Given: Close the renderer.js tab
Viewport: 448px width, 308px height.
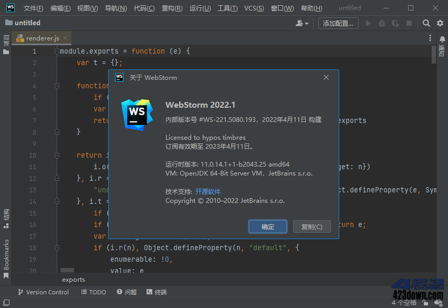Looking at the screenshot, I should (65, 38).
